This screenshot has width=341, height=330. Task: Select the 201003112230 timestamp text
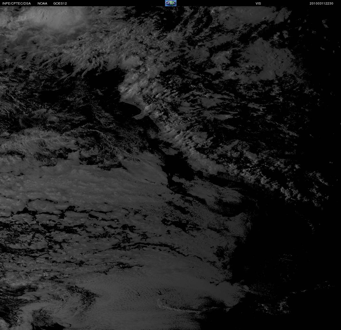[x=321, y=3]
